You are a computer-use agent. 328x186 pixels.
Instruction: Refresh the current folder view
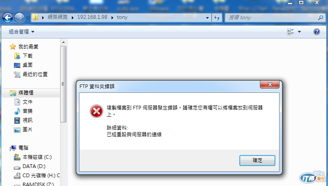[x=217, y=18]
